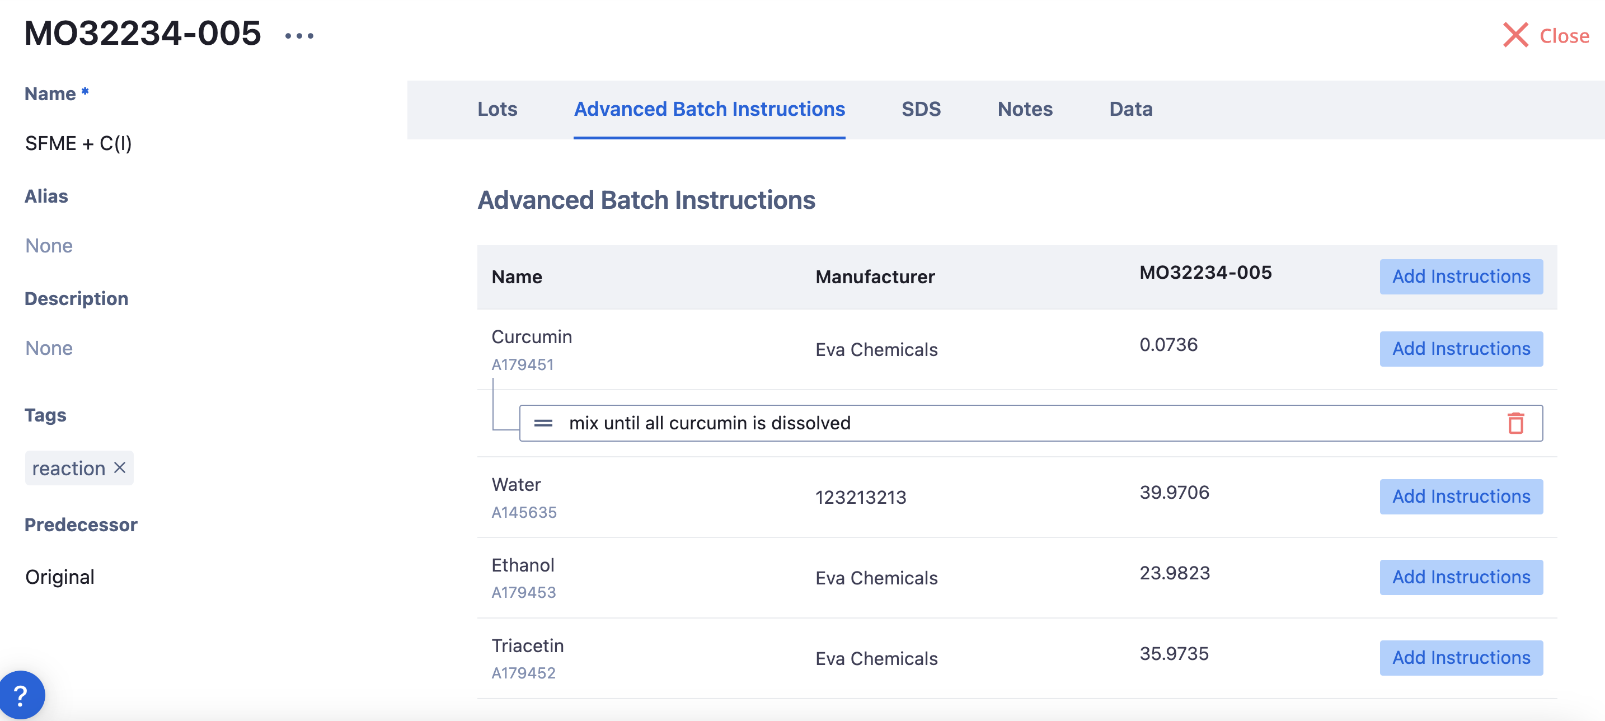The height and width of the screenshot is (721, 1605).
Task: Click the red X close icon
Action: 1515,35
